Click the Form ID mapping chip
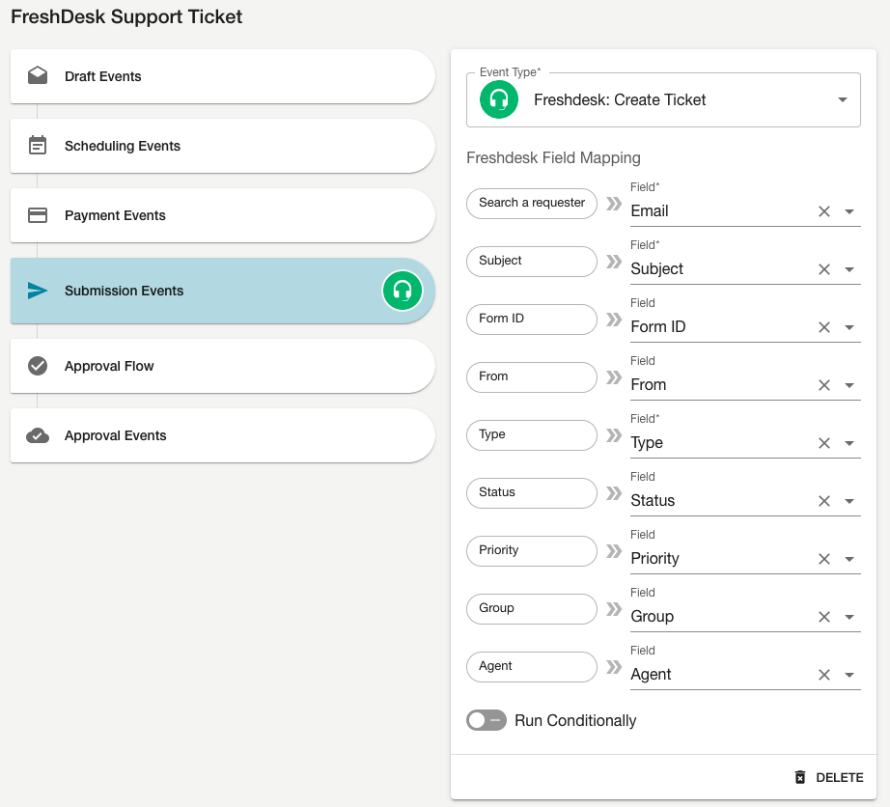The image size is (890, 807). pyautogui.click(x=532, y=319)
